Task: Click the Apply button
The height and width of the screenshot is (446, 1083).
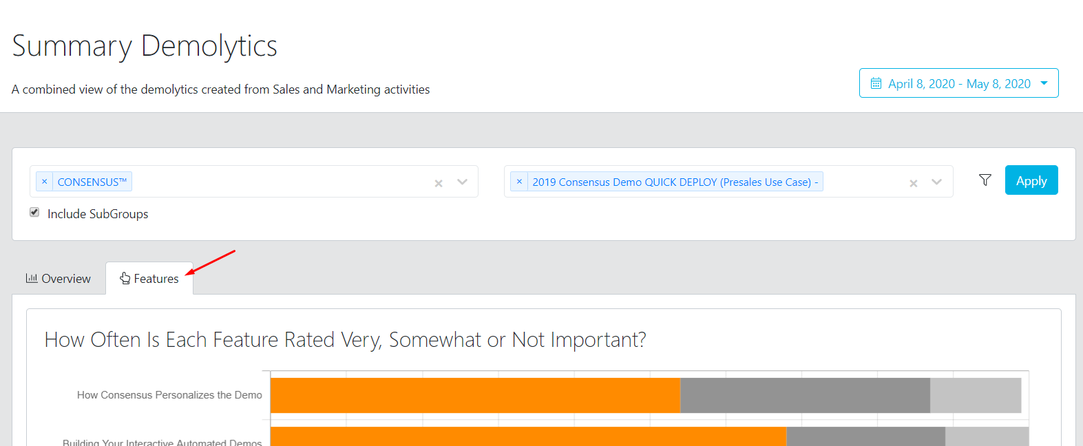Action: point(1031,180)
